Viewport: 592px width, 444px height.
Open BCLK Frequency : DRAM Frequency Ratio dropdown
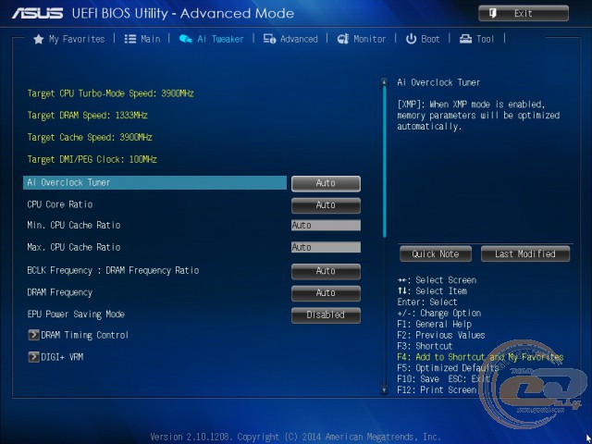click(326, 271)
